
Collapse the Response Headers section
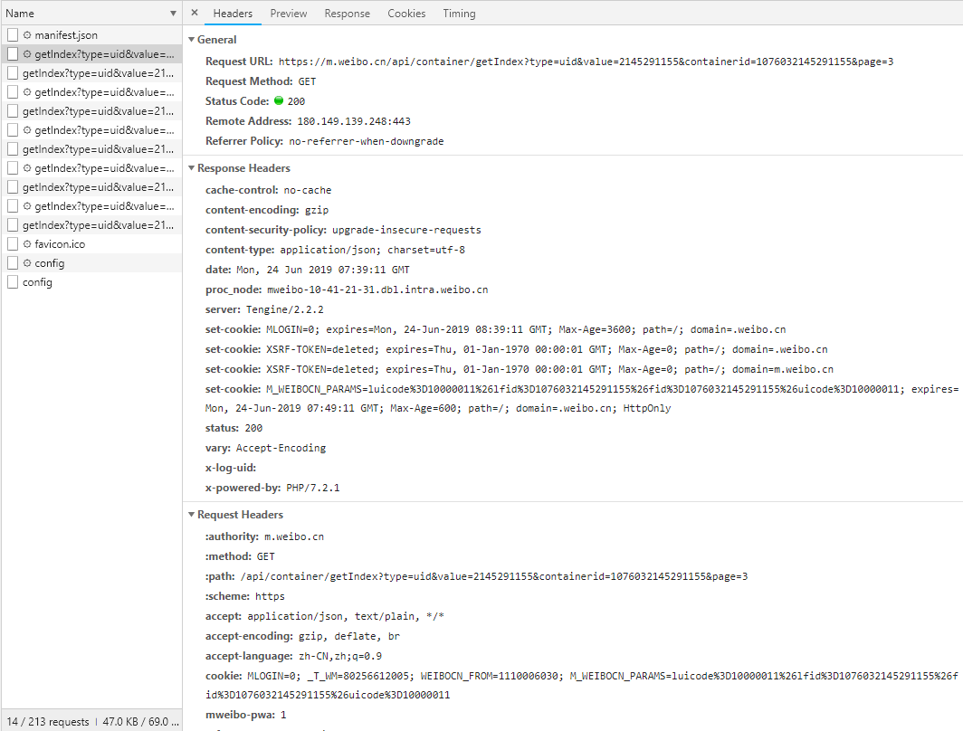coord(191,167)
